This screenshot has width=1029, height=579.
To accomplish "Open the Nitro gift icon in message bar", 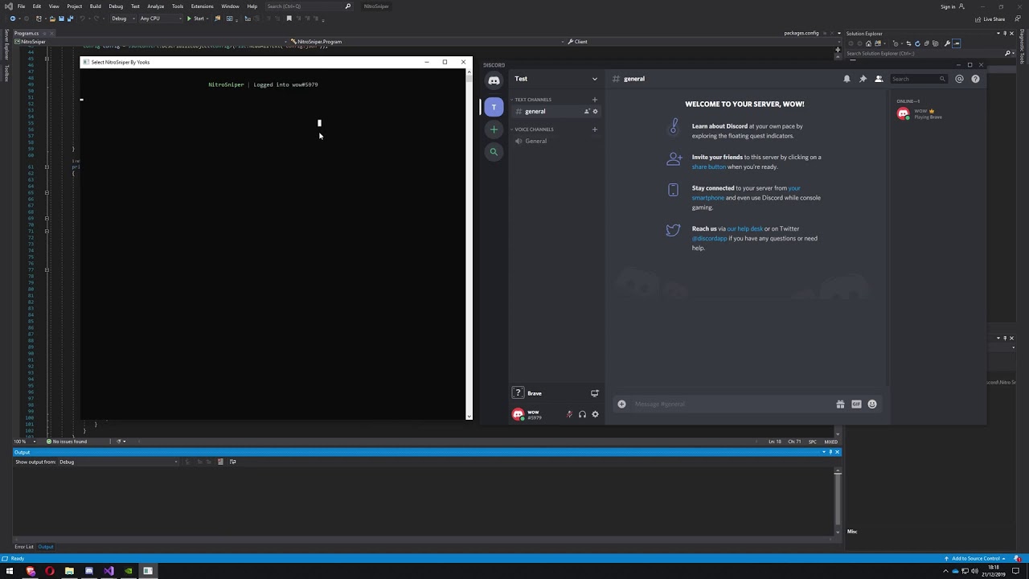I will [840, 404].
